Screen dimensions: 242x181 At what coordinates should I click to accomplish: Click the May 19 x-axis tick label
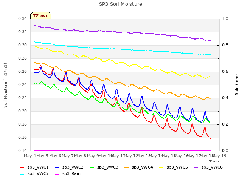[219, 156]
